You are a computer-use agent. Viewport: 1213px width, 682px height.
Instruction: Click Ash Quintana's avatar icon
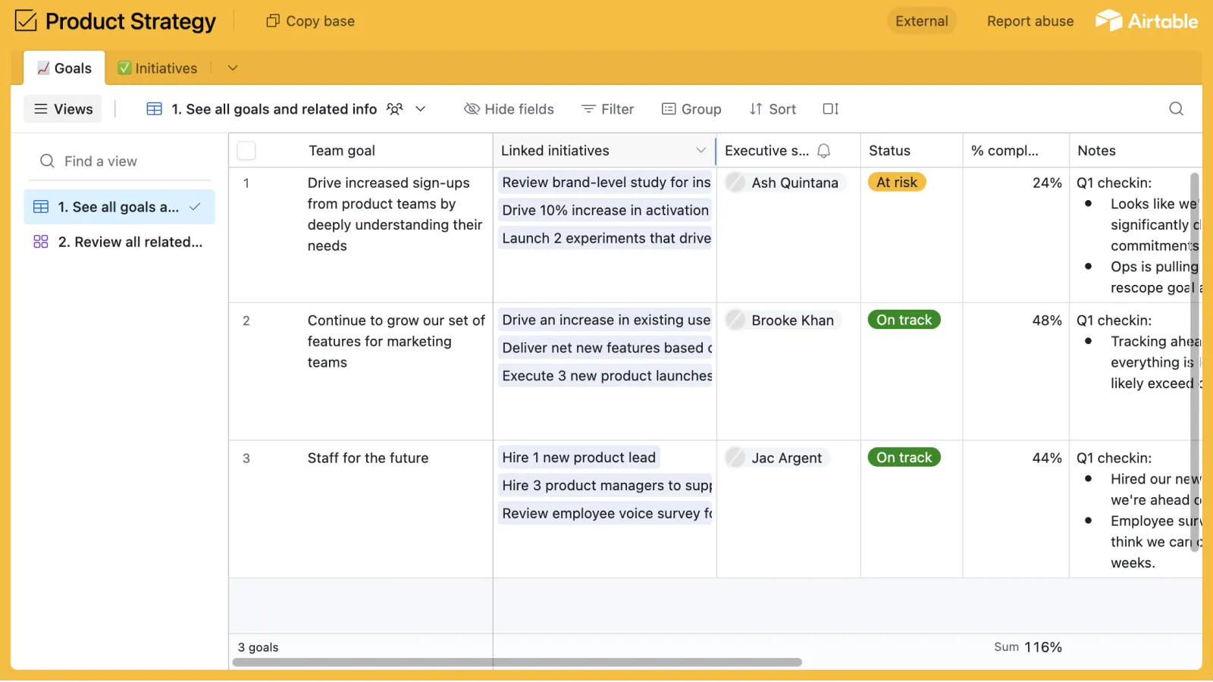click(735, 183)
